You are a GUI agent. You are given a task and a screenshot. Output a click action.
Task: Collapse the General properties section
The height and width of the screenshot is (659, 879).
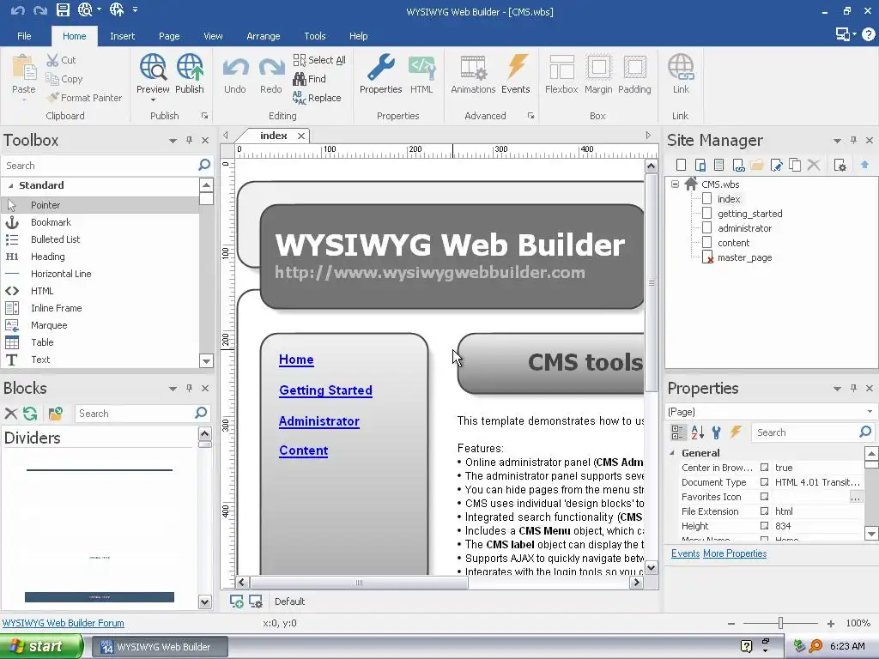tap(672, 453)
